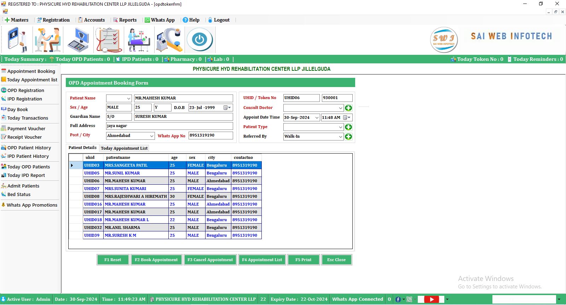The width and height of the screenshot is (566, 305).
Task: Open the Post / City dropdown
Action: coord(151,136)
